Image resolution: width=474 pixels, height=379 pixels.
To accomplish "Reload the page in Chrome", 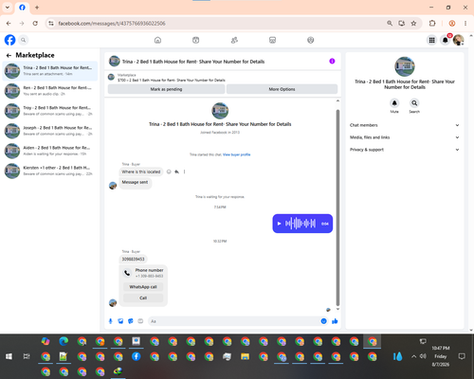I will pos(35,24).
